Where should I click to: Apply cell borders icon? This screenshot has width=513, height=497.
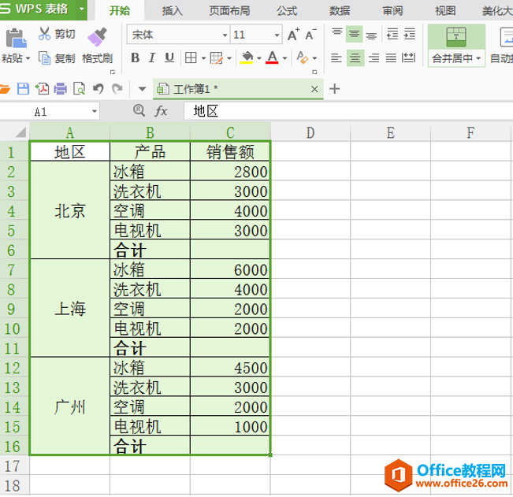[191, 57]
